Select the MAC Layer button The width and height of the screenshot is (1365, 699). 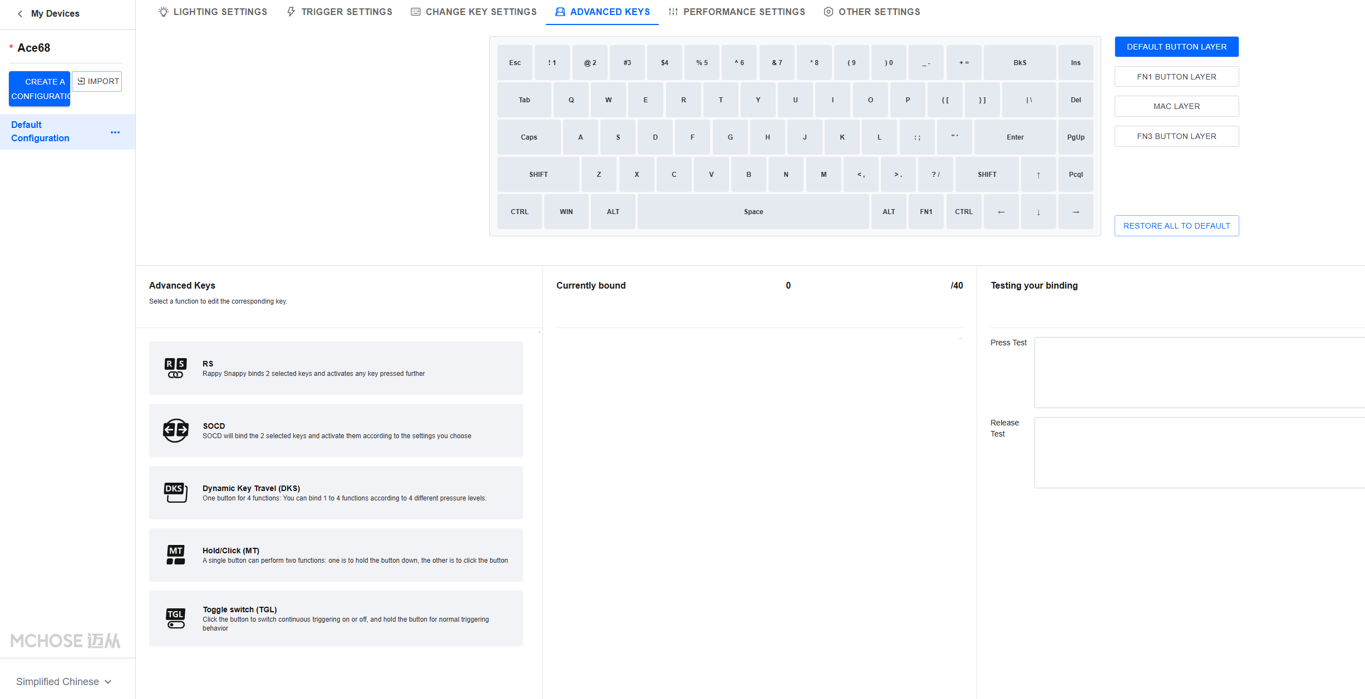(x=1176, y=106)
